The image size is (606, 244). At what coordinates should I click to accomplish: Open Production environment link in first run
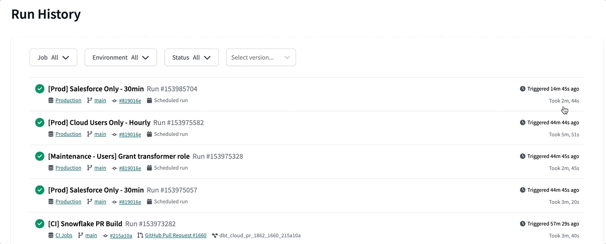coord(68,100)
